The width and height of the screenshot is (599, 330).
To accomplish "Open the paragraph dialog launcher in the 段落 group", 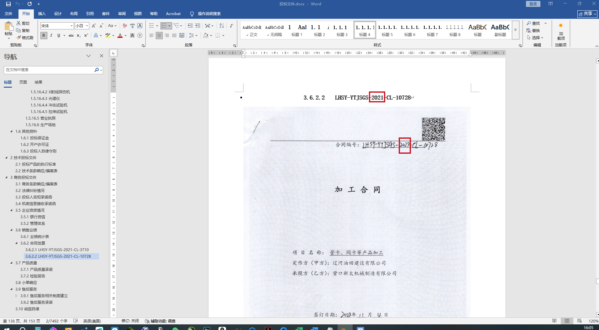I will click(235, 46).
